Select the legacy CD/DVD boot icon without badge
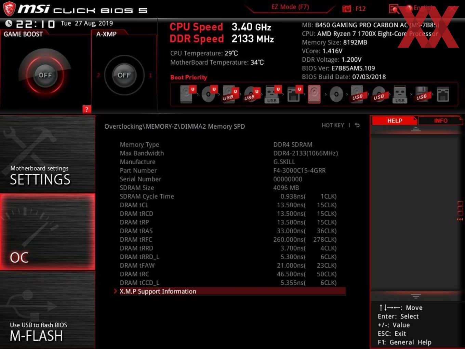This screenshot has height=349, width=465. (336, 94)
